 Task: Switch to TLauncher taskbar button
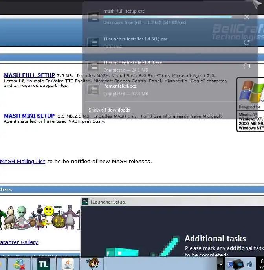tap(44, 264)
